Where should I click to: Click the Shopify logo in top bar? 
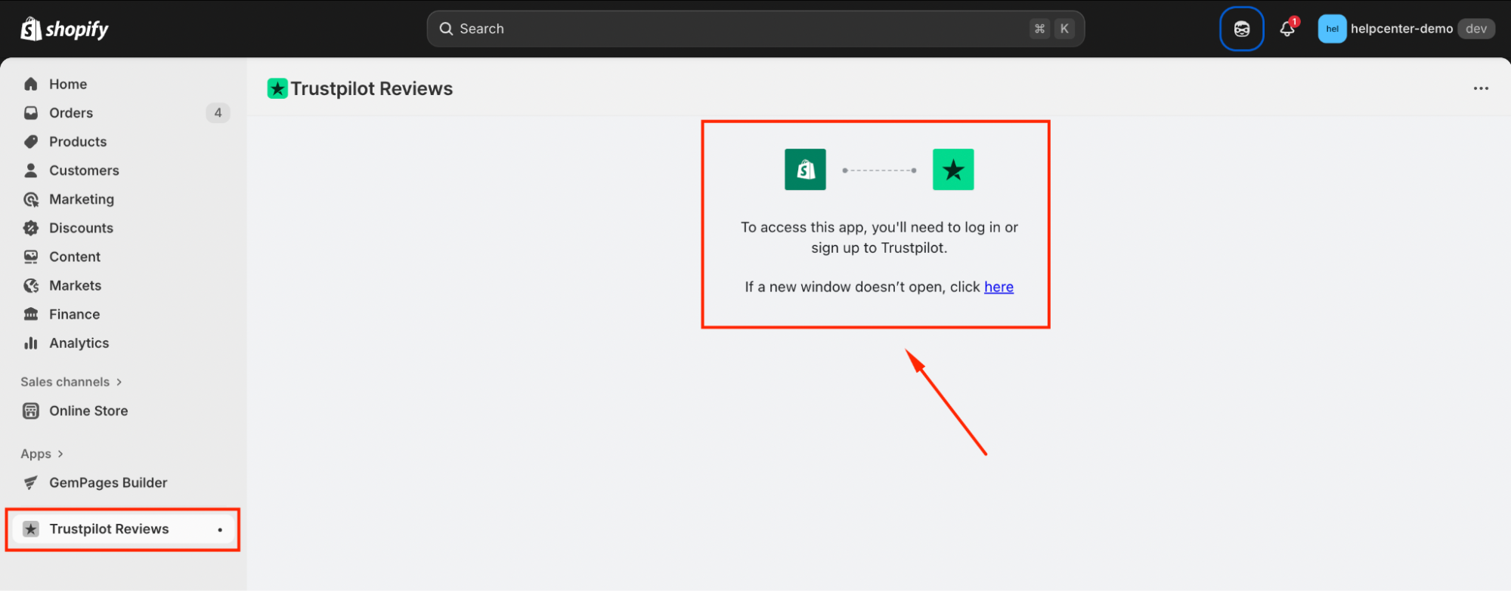coord(64,29)
